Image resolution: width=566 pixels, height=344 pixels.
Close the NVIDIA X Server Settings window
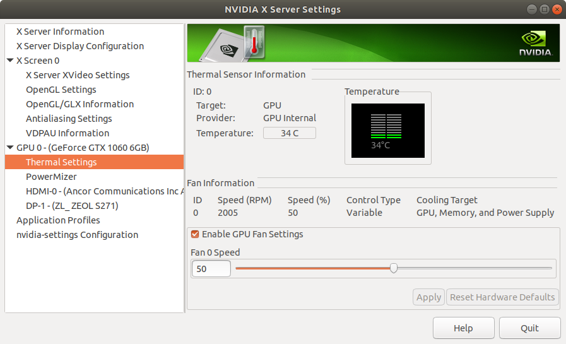[557, 9]
